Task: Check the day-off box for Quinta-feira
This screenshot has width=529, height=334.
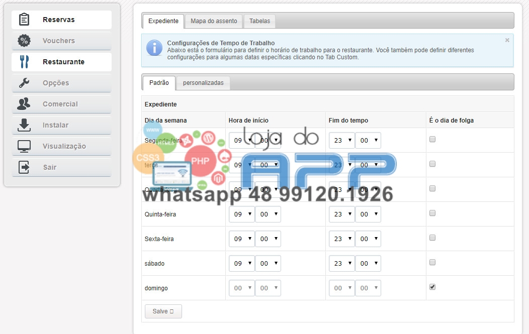Action: [432, 213]
